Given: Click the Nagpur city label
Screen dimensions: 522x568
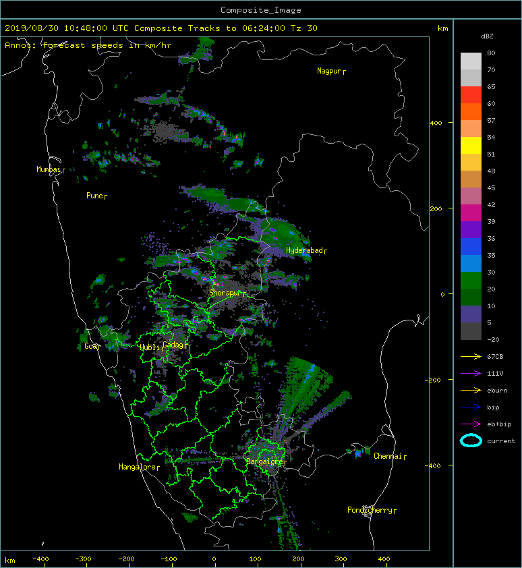Looking at the screenshot, I should (331, 71).
